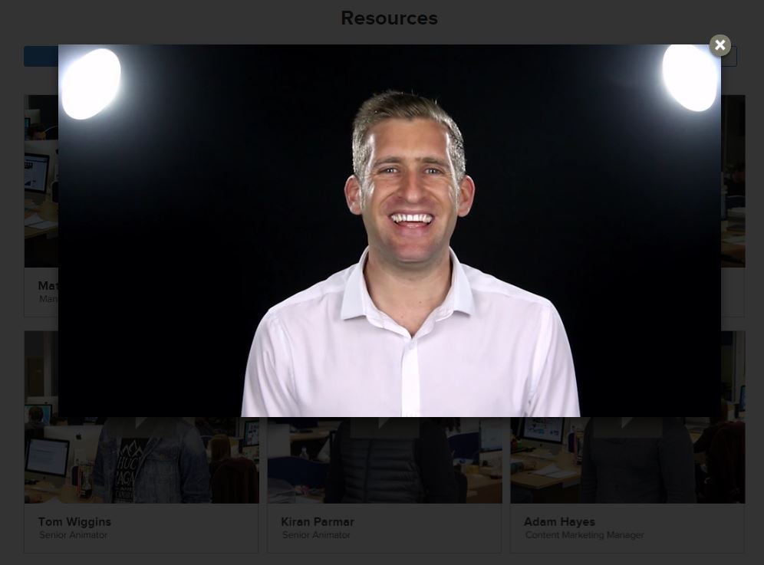
Task: Open Adam Hayes' video thumbnail
Action: (x=627, y=460)
